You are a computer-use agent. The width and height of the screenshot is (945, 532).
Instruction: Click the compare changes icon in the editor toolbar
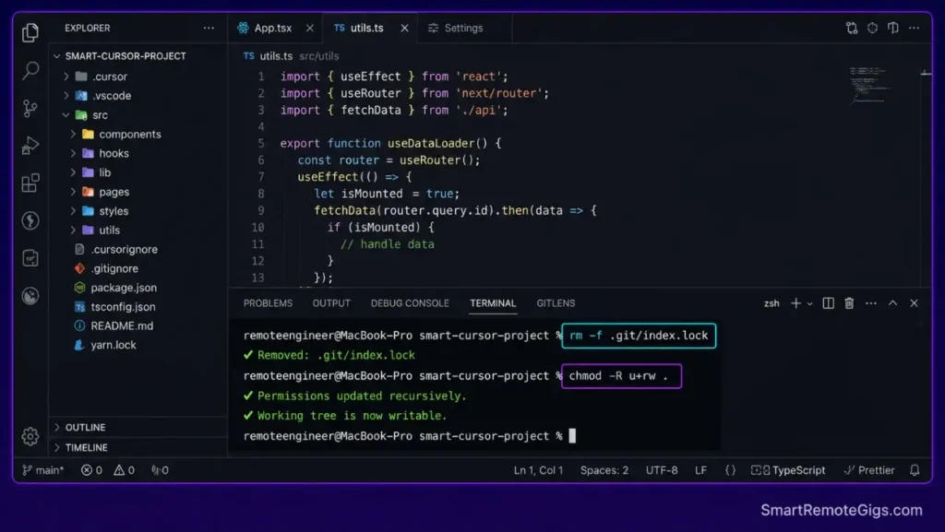[x=852, y=28]
